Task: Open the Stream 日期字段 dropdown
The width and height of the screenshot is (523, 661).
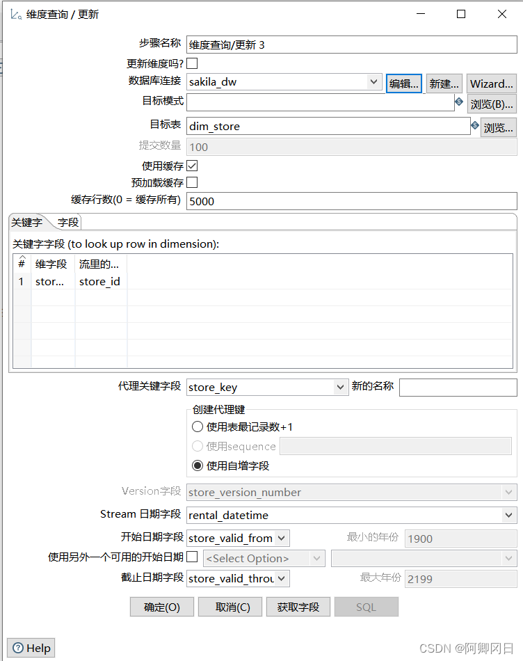Action: [x=508, y=516]
